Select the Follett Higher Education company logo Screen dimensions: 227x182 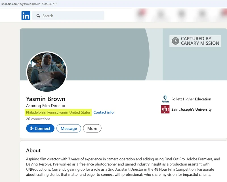pyautogui.click(x=165, y=99)
